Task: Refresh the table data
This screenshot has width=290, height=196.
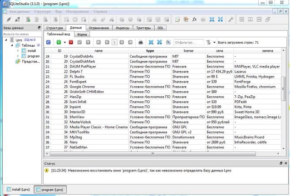Action: (49, 42)
